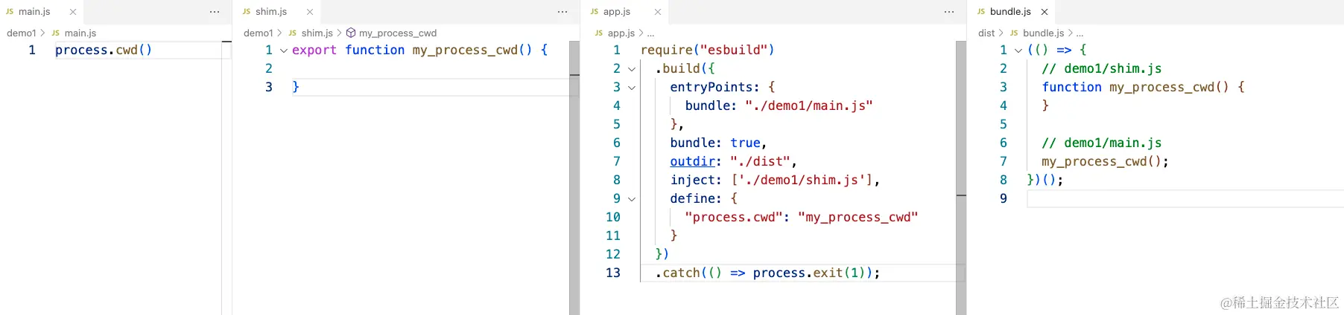The width and height of the screenshot is (1344, 315).
Task: Collapse function fold on shim.js line 1
Action: pyautogui.click(x=284, y=51)
